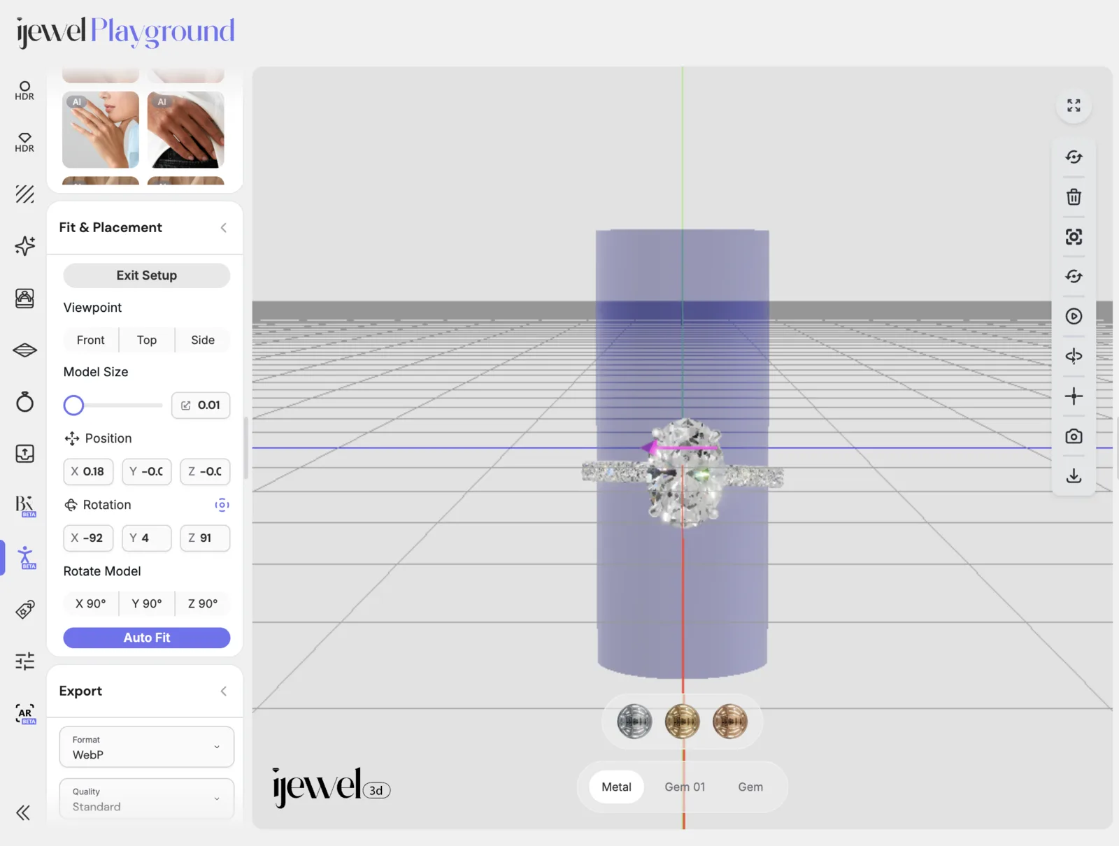1119x846 pixels.
Task: Collapse the sidebar with double chevron
Action: coord(23,812)
